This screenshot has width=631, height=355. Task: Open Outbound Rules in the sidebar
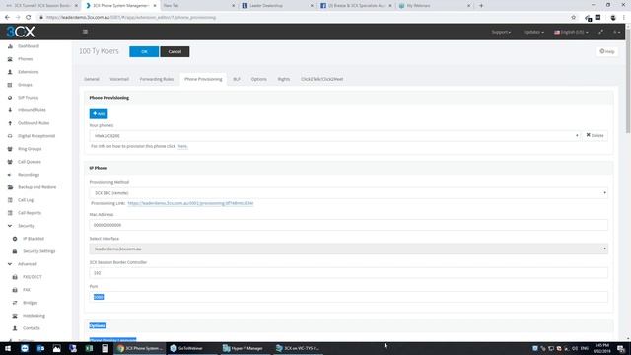pyautogui.click(x=34, y=123)
